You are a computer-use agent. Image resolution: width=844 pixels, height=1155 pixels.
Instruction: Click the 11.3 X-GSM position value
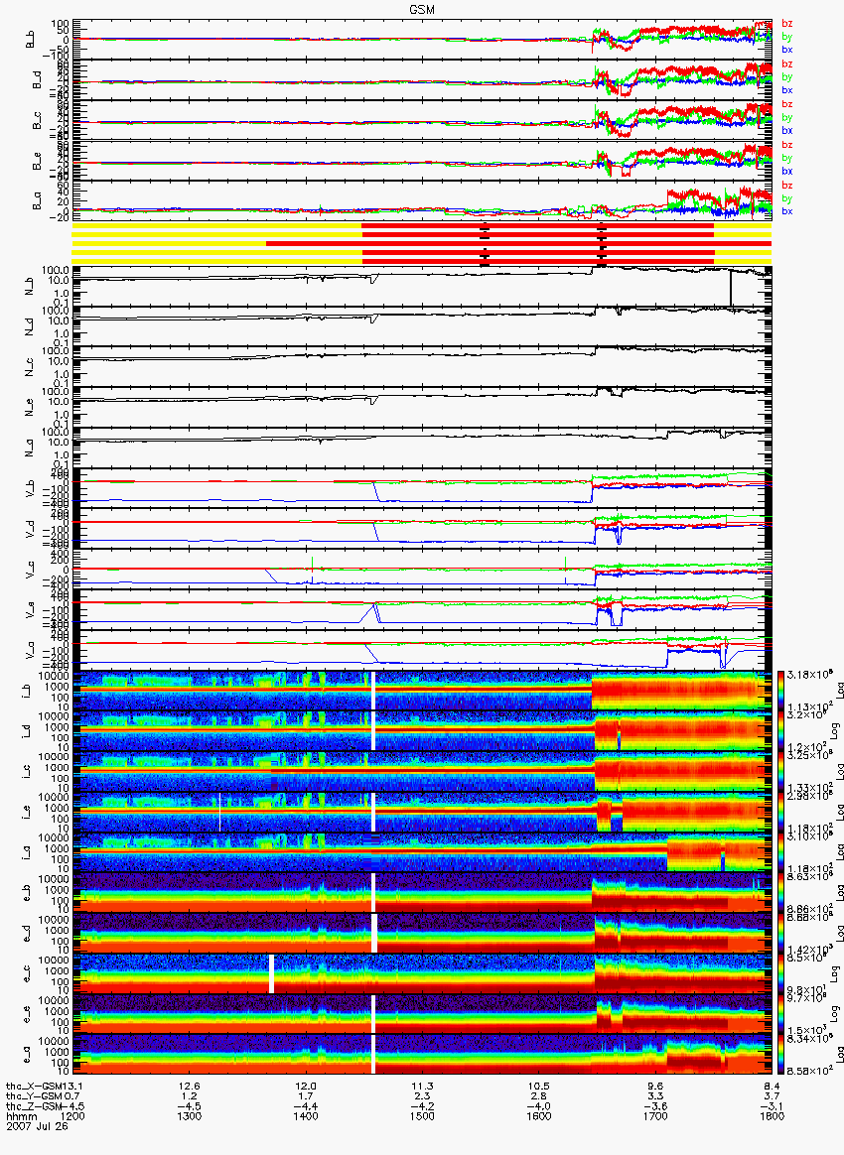click(x=422, y=1086)
